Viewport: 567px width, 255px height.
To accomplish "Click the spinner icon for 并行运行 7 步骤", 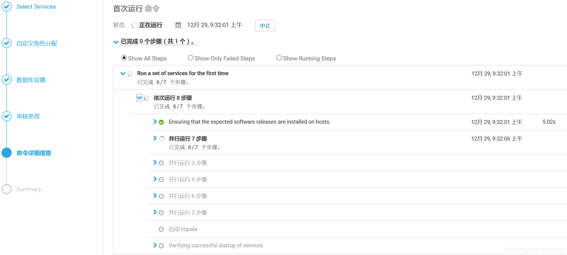I will pyautogui.click(x=161, y=139).
